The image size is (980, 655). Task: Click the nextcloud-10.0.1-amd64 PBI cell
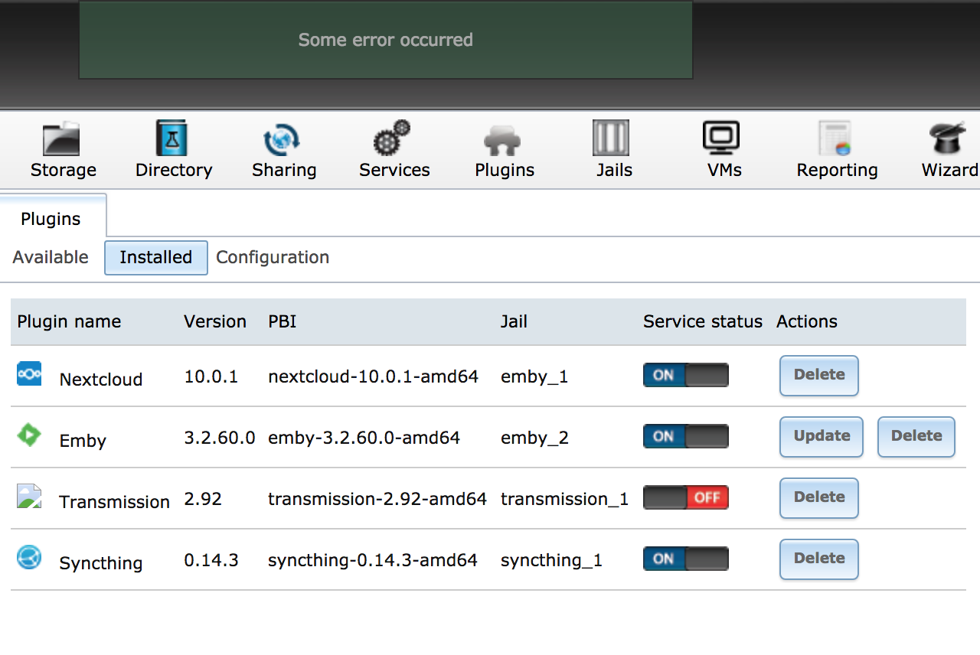373,376
